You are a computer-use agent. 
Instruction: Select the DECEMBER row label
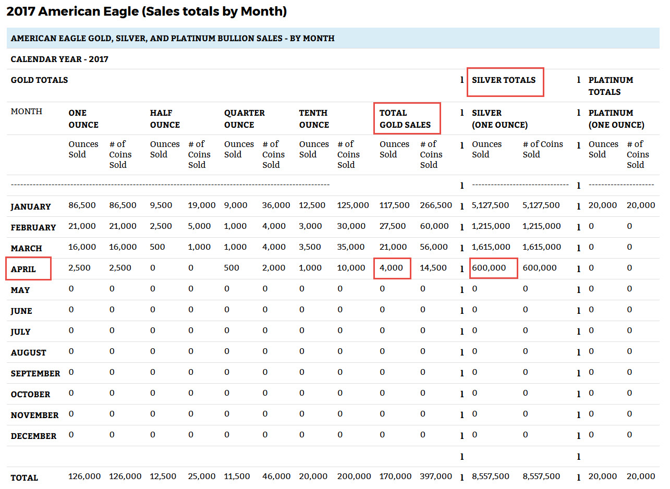33,436
